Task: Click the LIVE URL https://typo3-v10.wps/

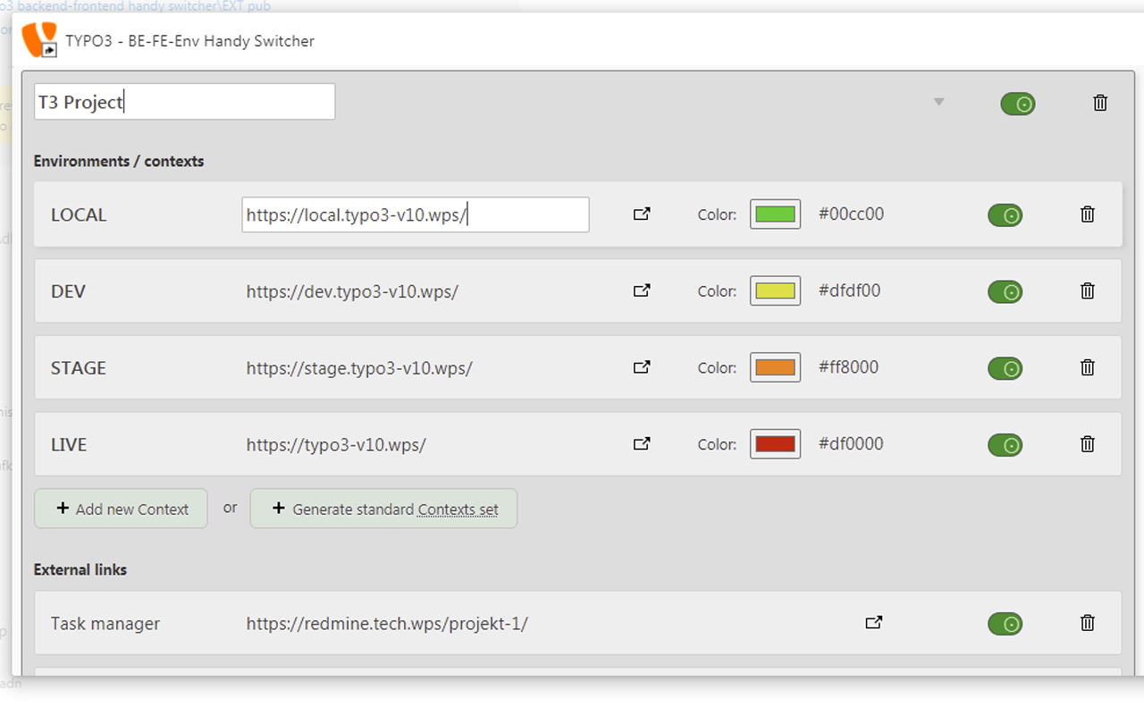Action: tap(336, 444)
